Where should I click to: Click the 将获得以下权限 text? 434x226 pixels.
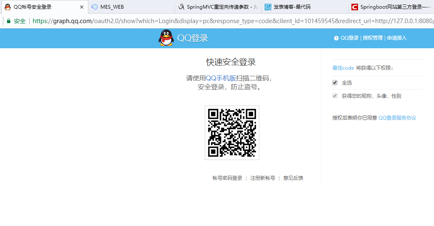[375, 68]
